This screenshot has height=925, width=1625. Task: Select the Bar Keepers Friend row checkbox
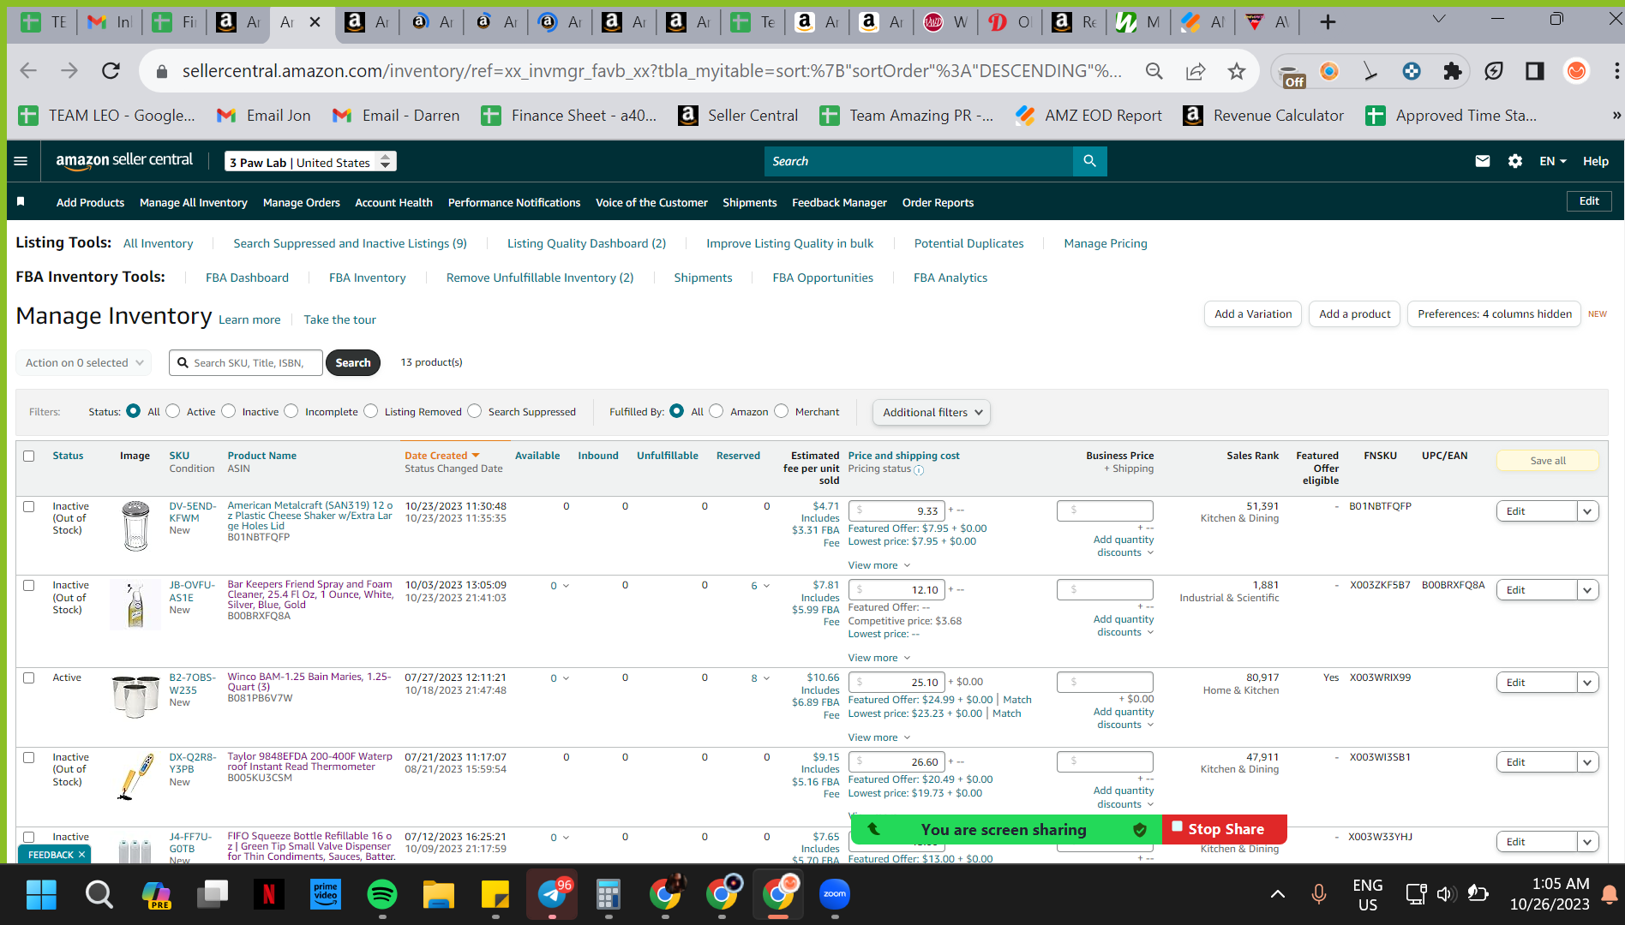(x=29, y=585)
